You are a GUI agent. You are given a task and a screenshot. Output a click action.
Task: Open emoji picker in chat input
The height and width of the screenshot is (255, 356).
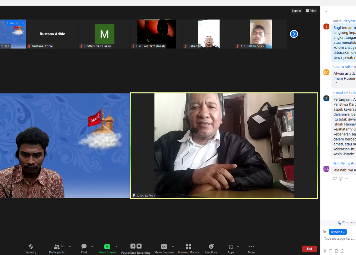342,251
